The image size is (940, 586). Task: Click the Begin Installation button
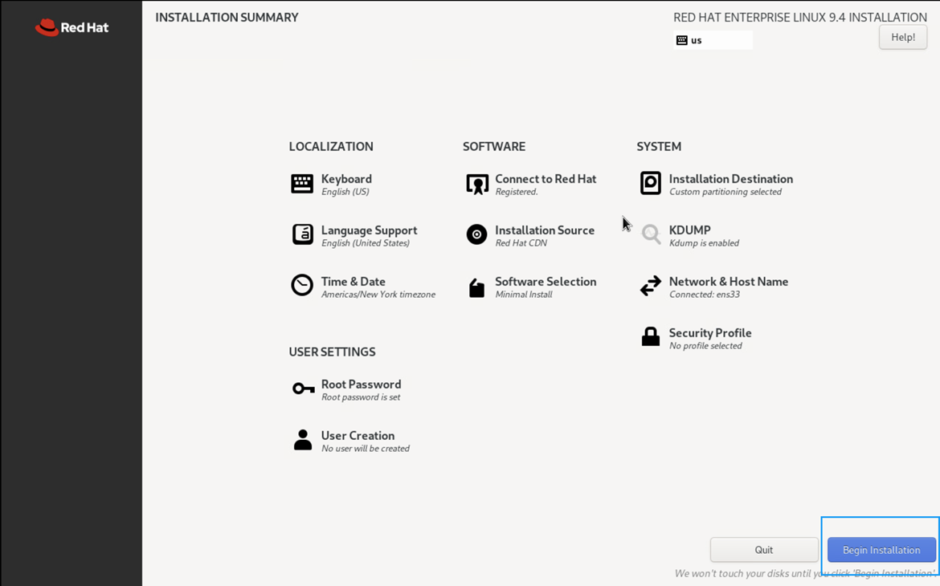coord(881,550)
